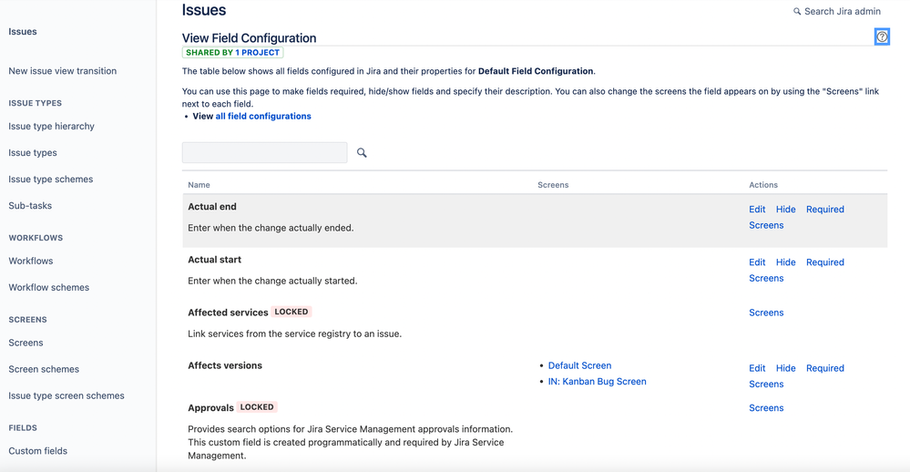The height and width of the screenshot is (472, 910).
Task: Go to Issue type hierarchy
Action: coord(51,127)
